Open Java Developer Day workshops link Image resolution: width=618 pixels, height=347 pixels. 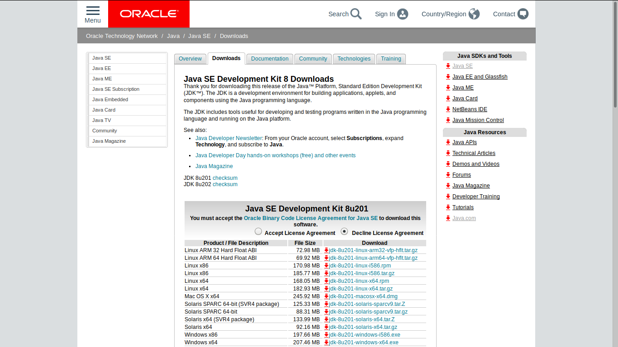276,155
